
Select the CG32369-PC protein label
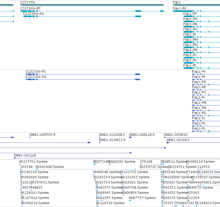(36, 72)
